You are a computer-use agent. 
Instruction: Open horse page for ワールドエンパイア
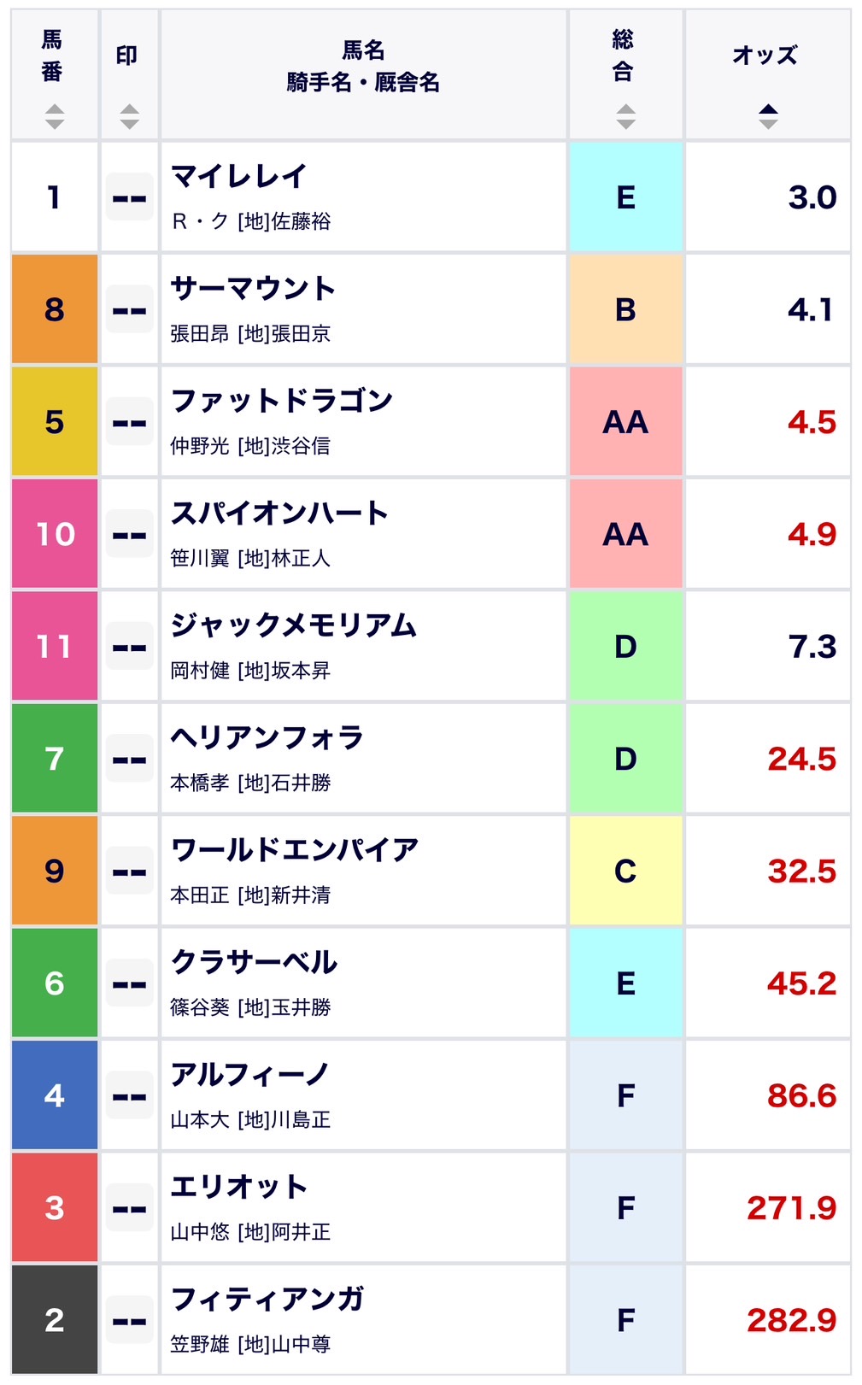point(295,850)
